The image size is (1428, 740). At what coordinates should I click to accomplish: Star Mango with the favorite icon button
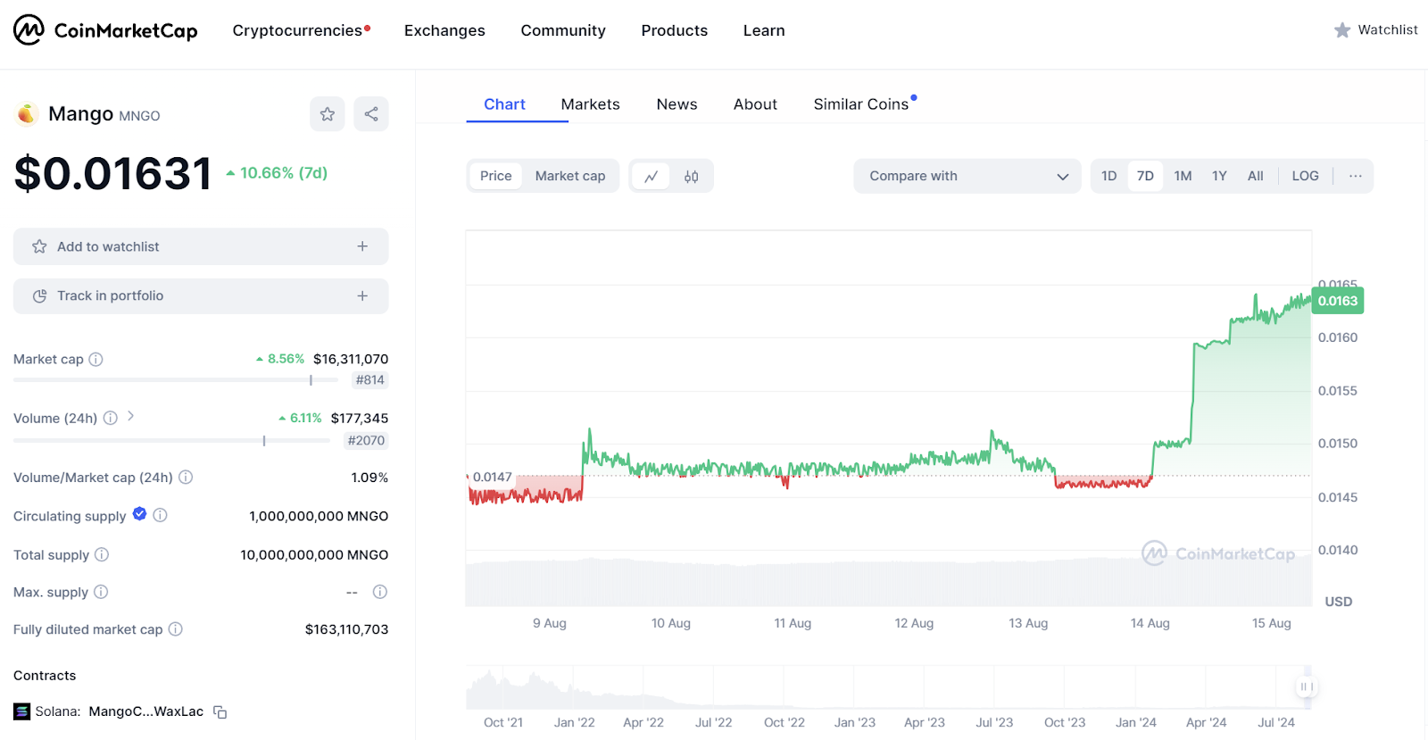click(328, 114)
